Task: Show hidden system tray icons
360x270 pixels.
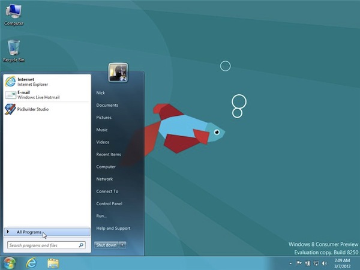Action: pyautogui.click(x=290, y=263)
